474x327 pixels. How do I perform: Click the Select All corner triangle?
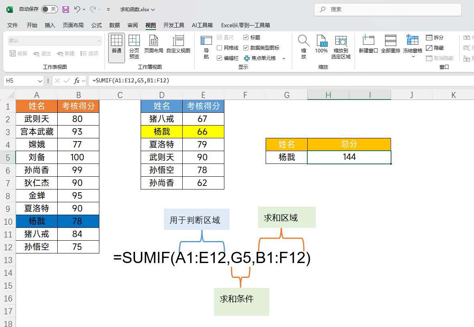pos(10,95)
